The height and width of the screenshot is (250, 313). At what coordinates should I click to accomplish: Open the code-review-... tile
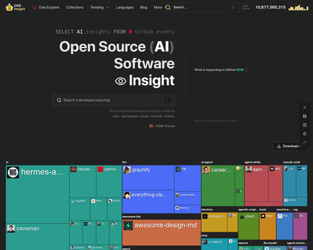point(188,198)
